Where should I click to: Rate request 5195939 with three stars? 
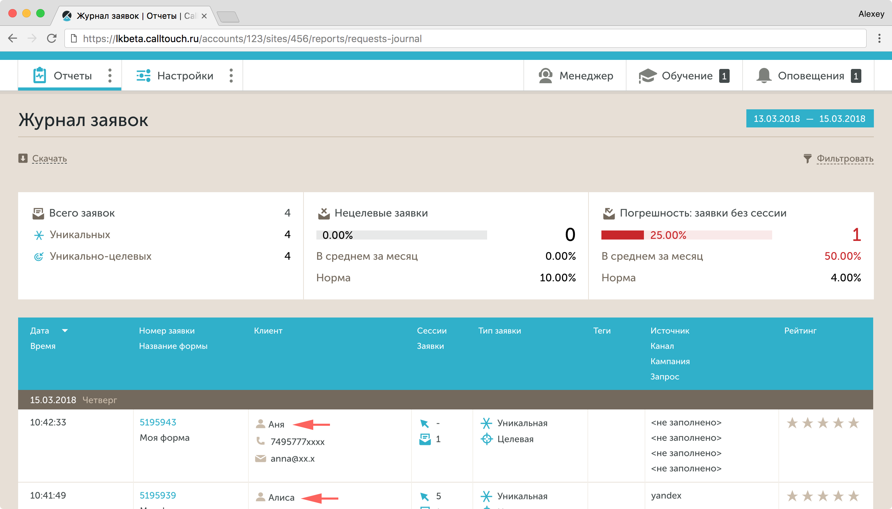823,496
